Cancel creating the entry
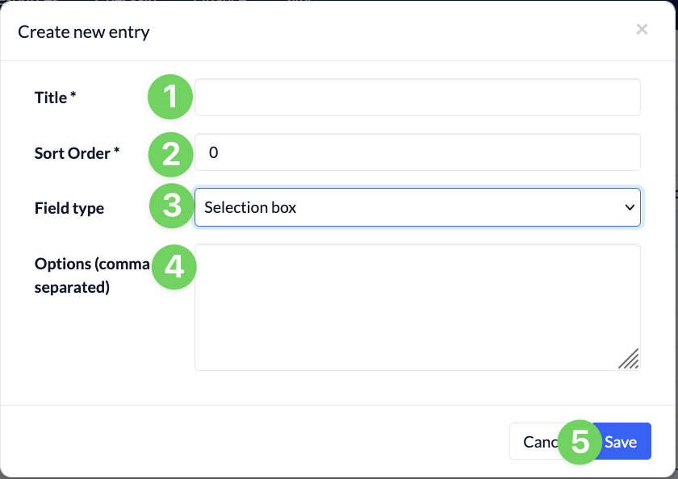The height and width of the screenshot is (479, 678). [541, 441]
